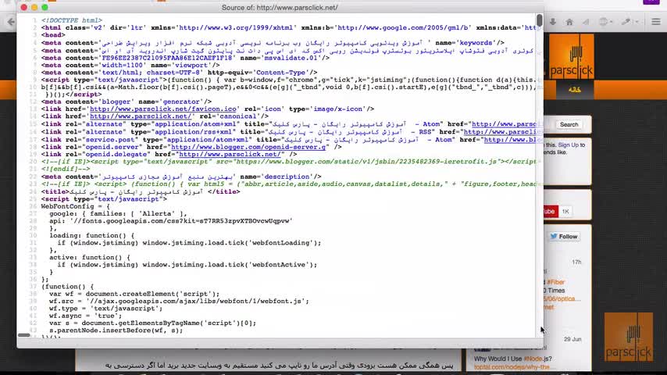Click the meta viewport 'width=1100' line
667x375 pixels.
coord(130,65)
